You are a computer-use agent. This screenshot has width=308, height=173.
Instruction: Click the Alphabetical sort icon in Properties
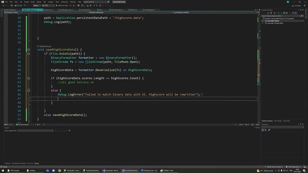click(x=266, y=130)
